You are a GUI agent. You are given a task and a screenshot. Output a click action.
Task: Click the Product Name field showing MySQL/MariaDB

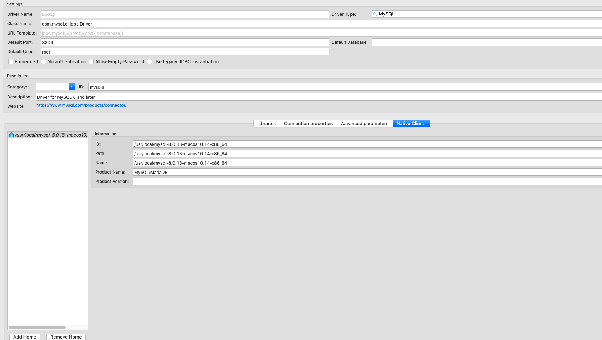pos(367,172)
